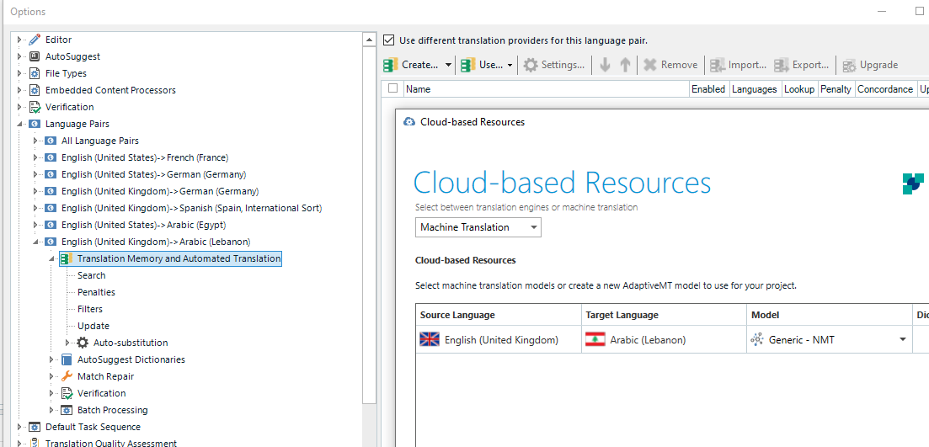Expand the Match Repair node
This screenshot has width=929, height=447.
[x=51, y=376]
